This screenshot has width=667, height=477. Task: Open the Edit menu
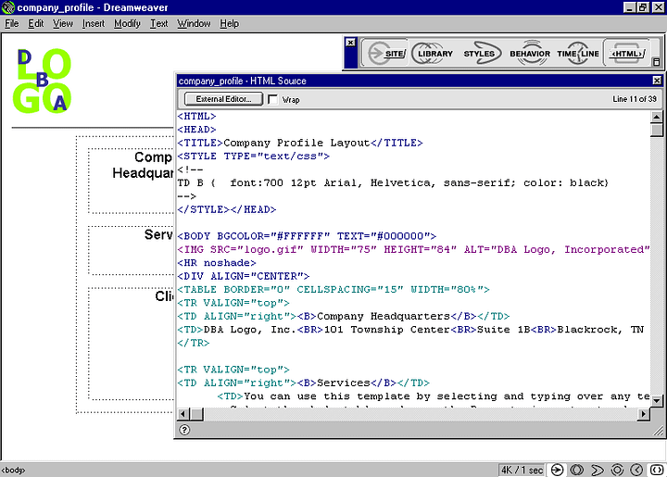click(x=36, y=23)
